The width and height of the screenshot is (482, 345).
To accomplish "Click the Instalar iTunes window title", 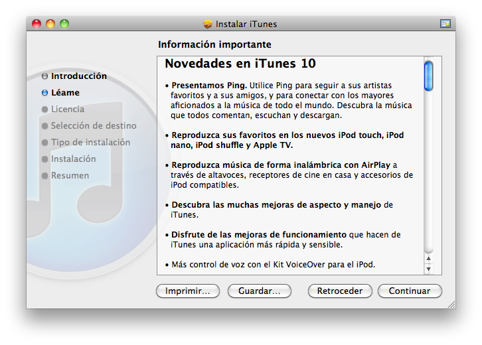I will click(246, 25).
